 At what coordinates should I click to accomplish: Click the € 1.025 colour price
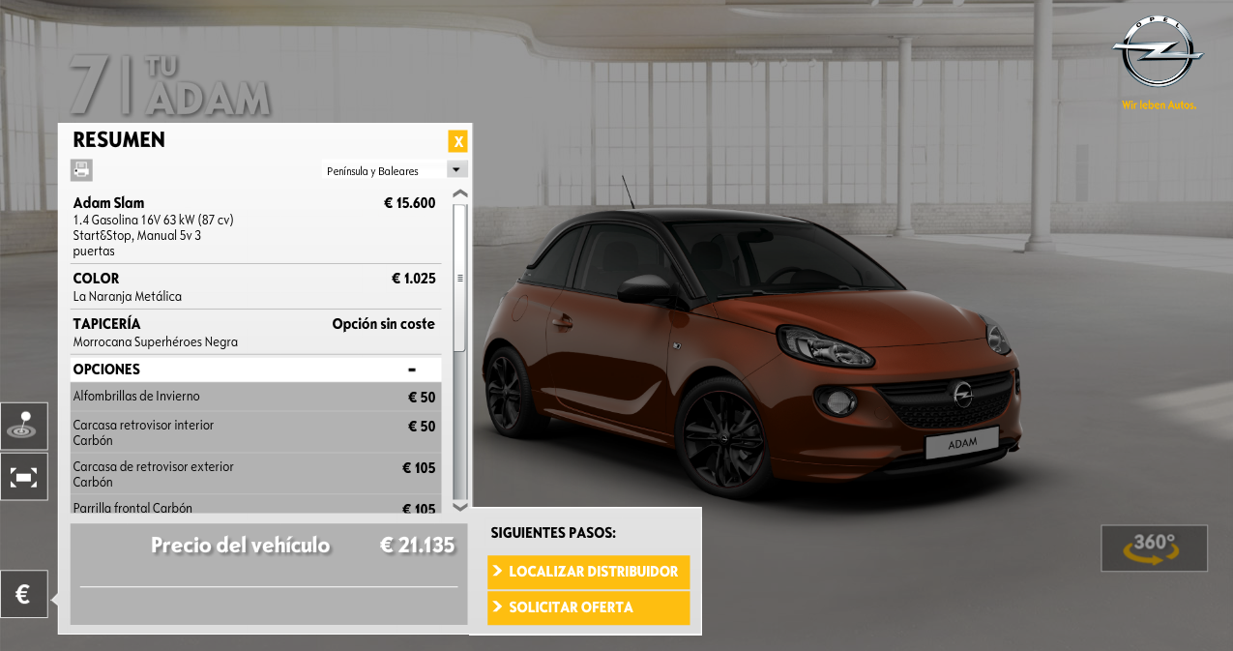[x=413, y=279]
